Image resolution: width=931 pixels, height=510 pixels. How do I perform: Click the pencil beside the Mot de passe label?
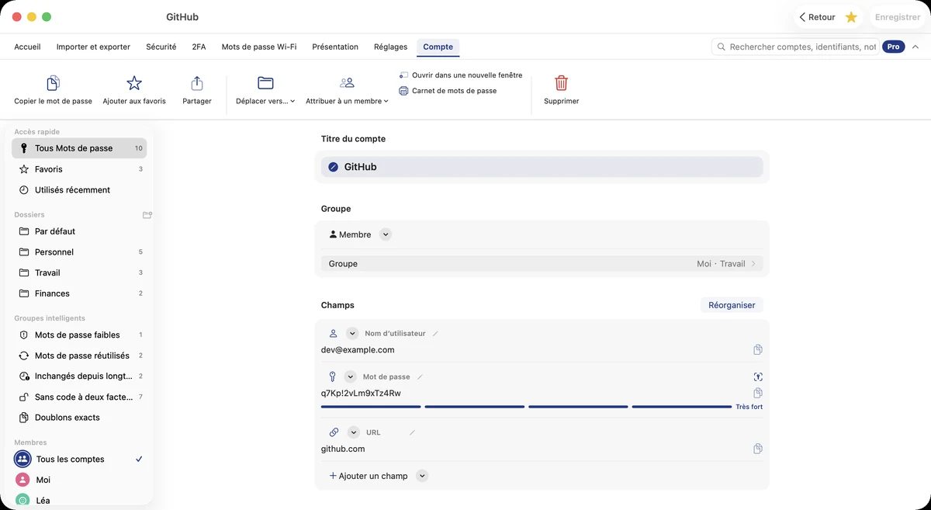[420, 377]
